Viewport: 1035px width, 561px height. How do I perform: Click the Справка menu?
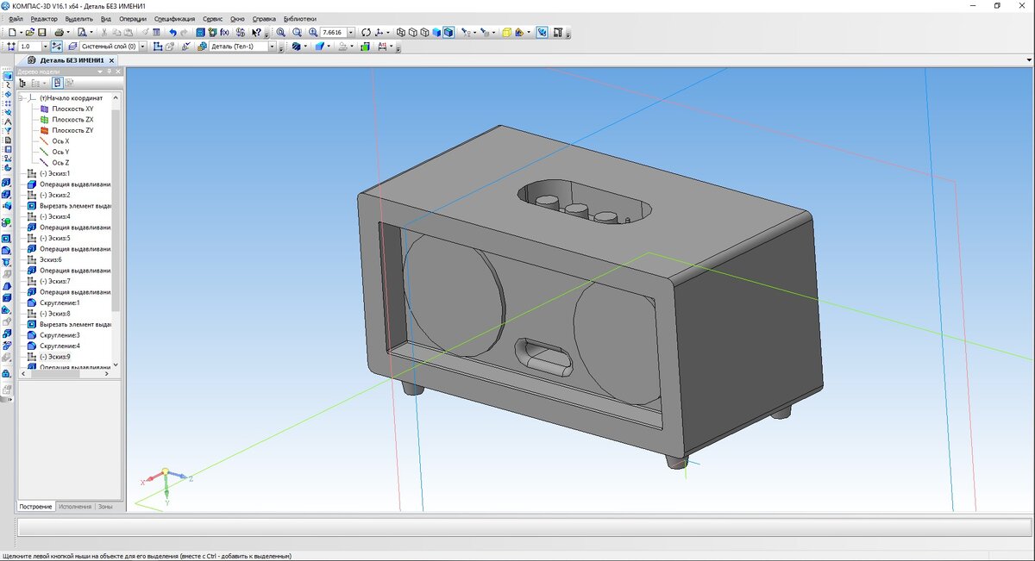(x=264, y=18)
